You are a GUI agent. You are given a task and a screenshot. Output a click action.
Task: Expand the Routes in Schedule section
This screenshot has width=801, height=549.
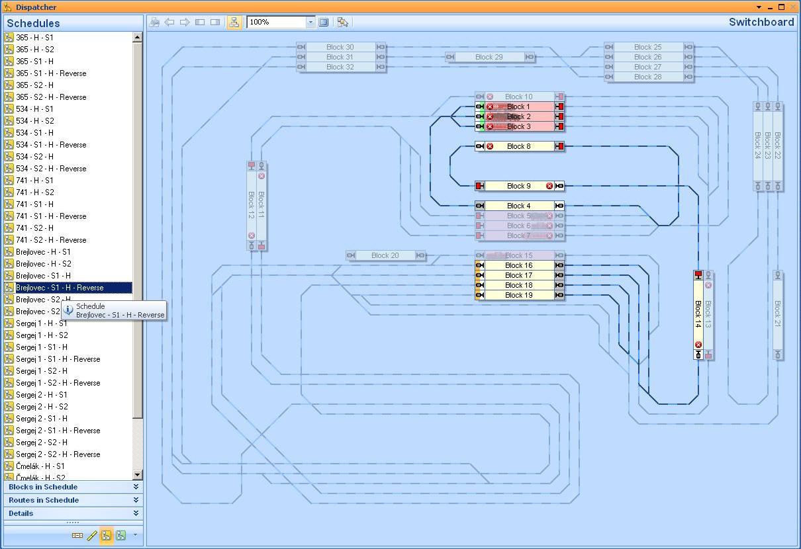click(73, 500)
